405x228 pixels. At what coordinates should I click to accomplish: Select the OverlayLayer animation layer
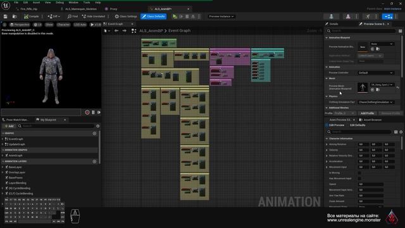[16, 172]
